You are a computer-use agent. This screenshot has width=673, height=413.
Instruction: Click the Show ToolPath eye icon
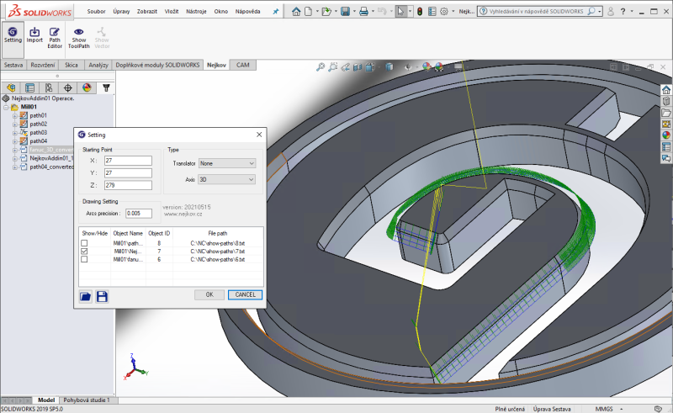coord(78,32)
